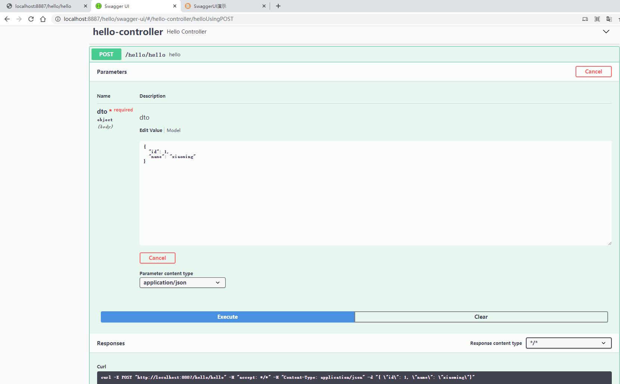Click the textarea resize handle corner
The image size is (620, 384).
coord(610,243)
